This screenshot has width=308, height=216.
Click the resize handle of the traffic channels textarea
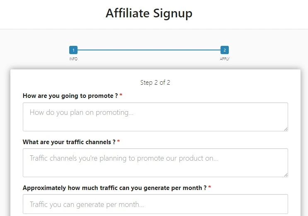[286, 175]
